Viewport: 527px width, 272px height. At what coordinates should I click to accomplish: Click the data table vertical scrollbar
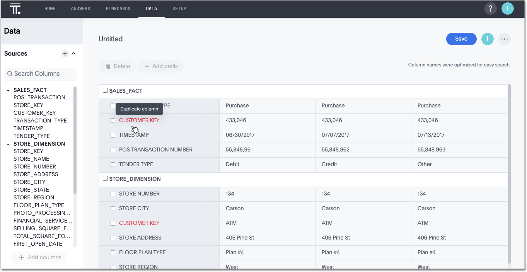click(509, 174)
